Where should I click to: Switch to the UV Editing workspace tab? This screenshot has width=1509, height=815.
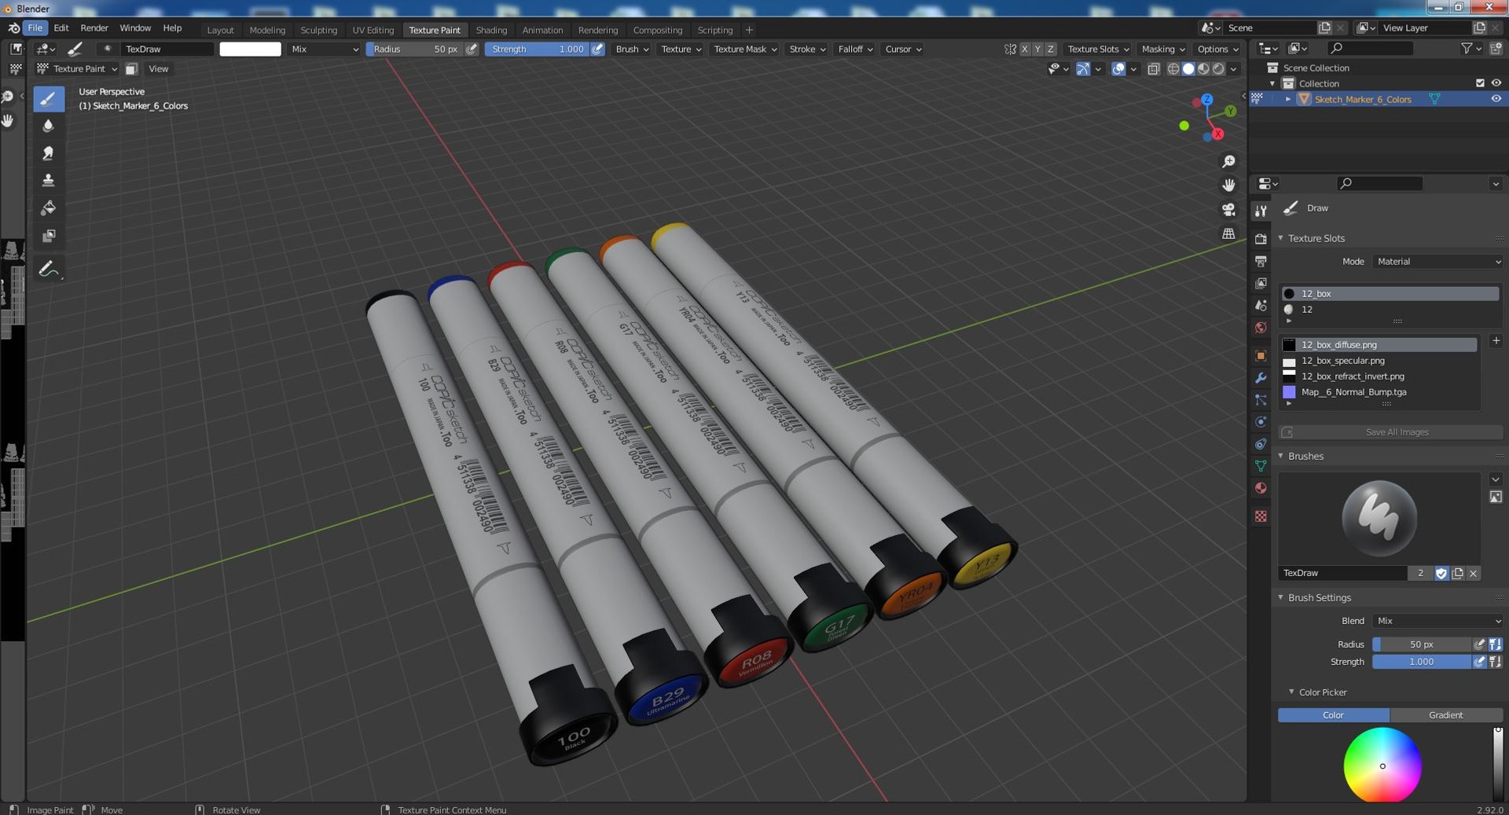click(x=373, y=30)
